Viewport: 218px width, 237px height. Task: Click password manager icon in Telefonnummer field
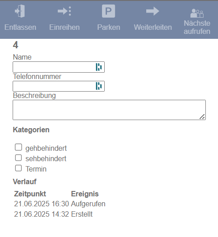[x=99, y=86]
